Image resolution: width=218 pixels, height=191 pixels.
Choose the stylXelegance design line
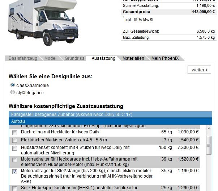(13, 93)
